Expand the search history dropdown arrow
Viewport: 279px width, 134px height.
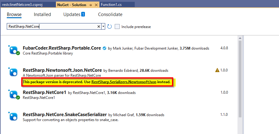[x=103, y=26]
